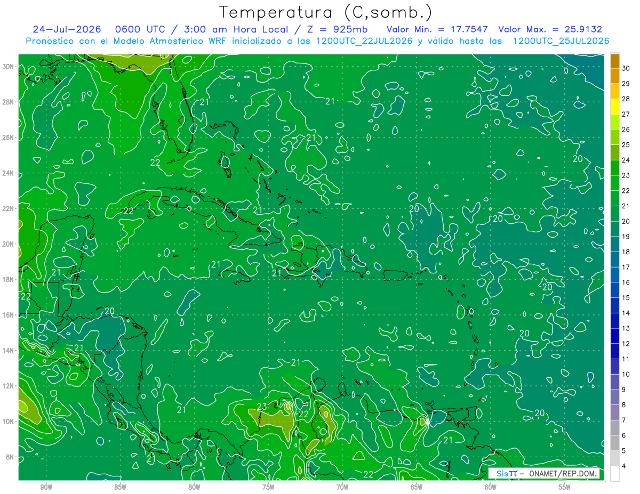Click the contour label "23" on the map
This screenshot has width=640, height=494.
coord(261,408)
